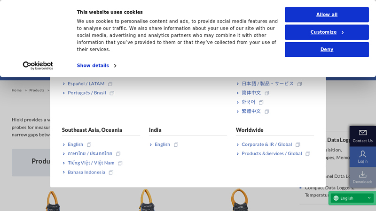Click external link icon beside Português / Brasil
This screenshot has height=211, width=376.
112,93
